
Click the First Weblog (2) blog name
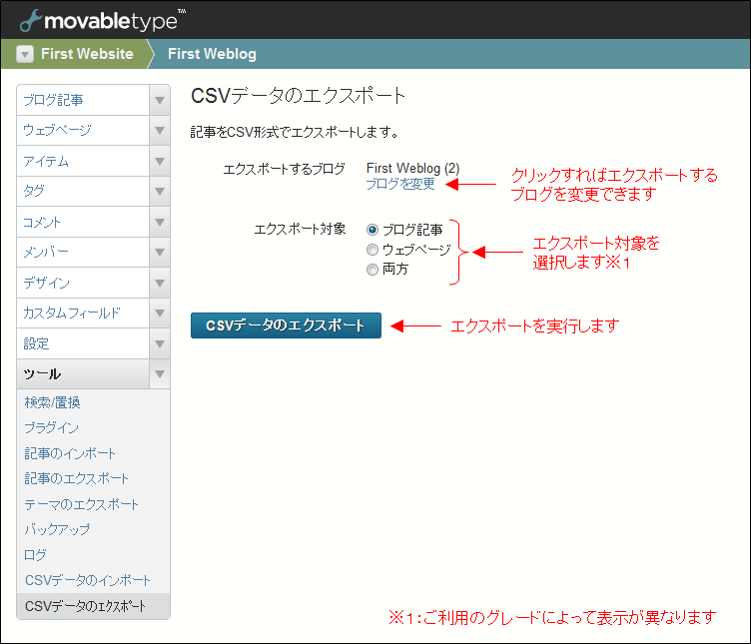coord(412,168)
